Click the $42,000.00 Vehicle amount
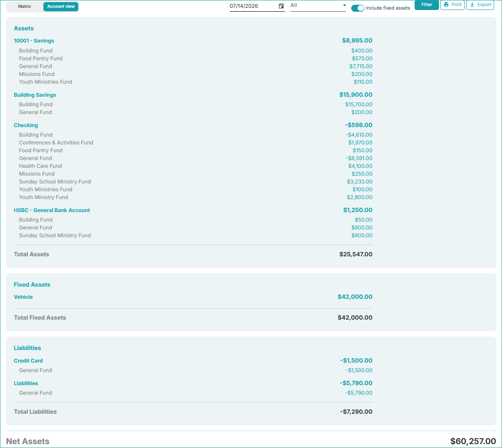 click(x=355, y=297)
